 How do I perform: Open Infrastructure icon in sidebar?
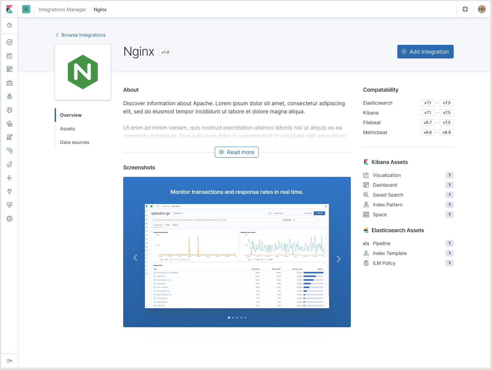[x=10, y=124]
